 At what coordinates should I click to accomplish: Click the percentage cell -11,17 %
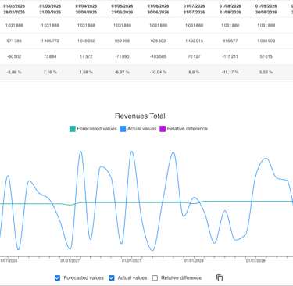click(230, 72)
